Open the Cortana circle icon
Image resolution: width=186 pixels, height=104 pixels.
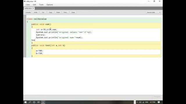click(34, 102)
